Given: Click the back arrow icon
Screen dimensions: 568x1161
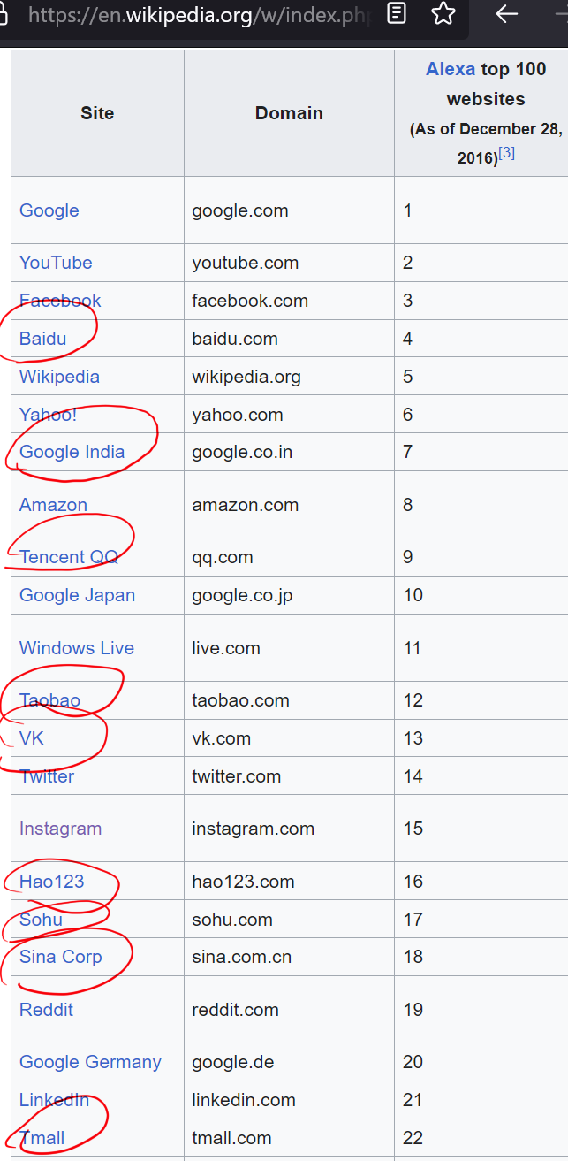Looking at the screenshot, I should (506, 13).
